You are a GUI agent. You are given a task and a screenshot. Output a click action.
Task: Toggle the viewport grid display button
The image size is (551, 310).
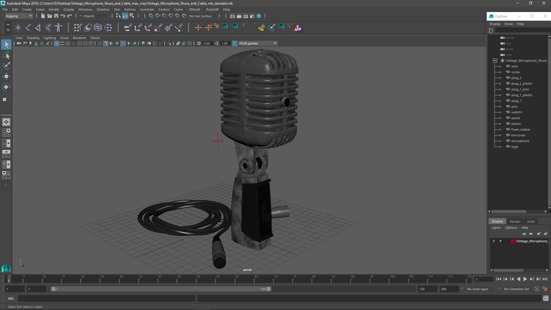pos(57,43)
